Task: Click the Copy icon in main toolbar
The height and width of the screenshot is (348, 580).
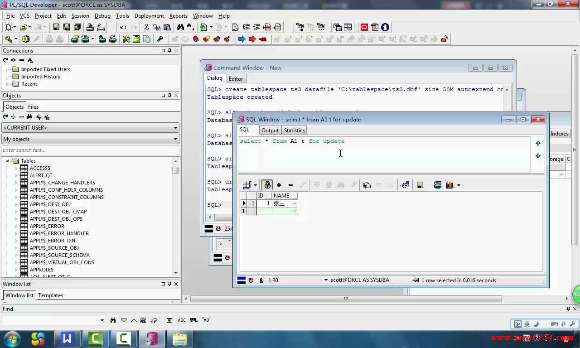Action: click(x=157, y=27)
